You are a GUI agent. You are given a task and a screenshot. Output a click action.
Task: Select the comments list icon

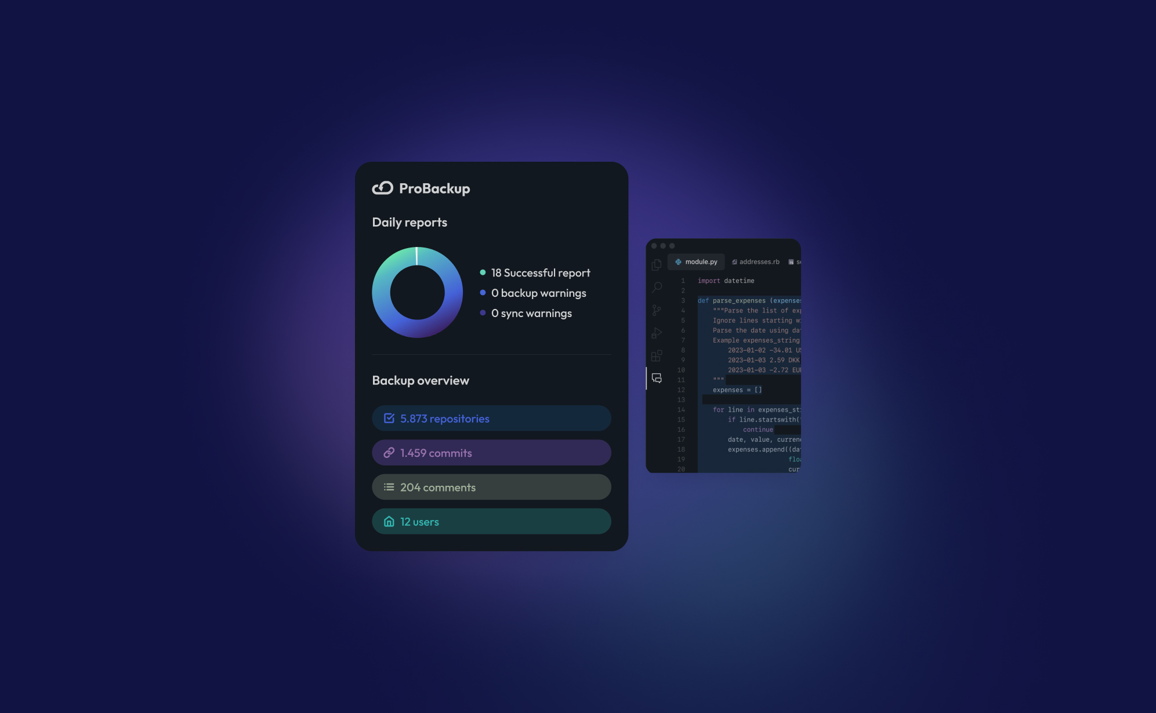pyautogui.click(x=388, y=487)
